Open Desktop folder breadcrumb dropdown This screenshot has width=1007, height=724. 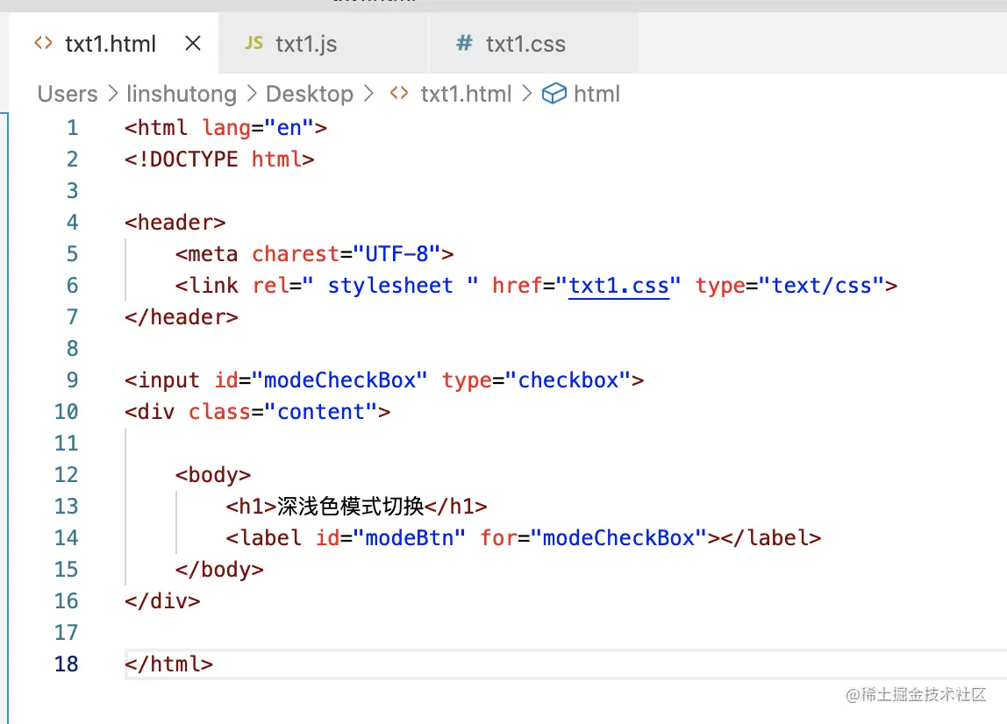pyautogui.click(x=310, y=94)
